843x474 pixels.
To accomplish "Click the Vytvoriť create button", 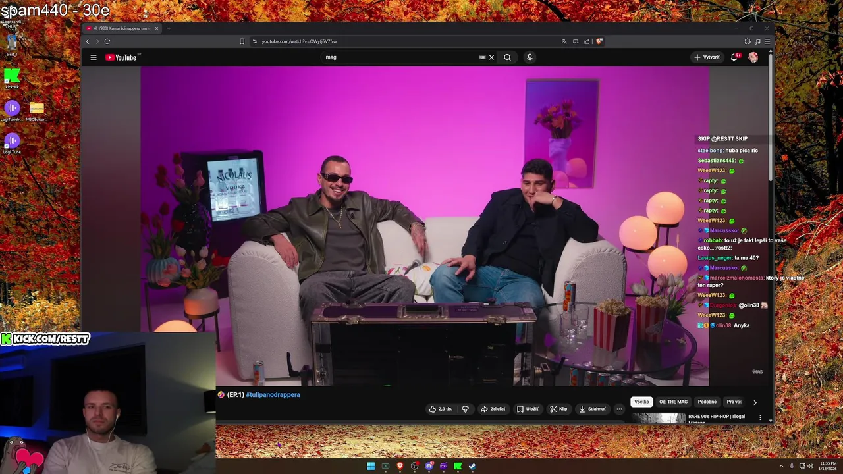I will point(707,57).
